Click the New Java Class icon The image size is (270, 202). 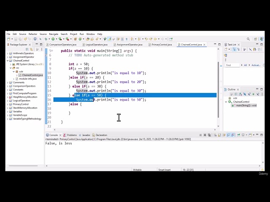click(80, 39)
